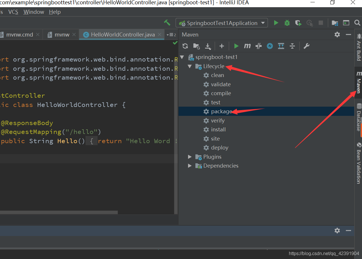Collapse the springboot-test1 project node
This screenshot has width=362, height=259.
[182, 57]
